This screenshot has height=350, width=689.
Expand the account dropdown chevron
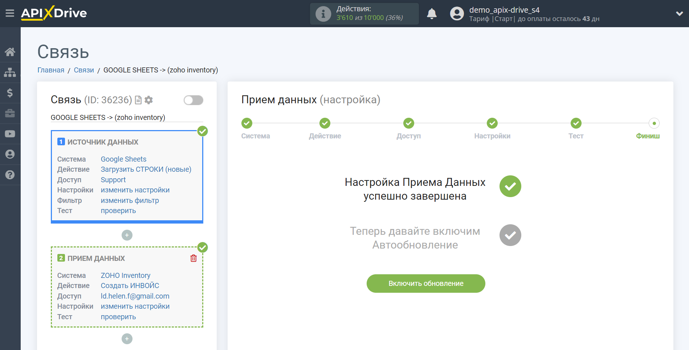tap(679, 14)
